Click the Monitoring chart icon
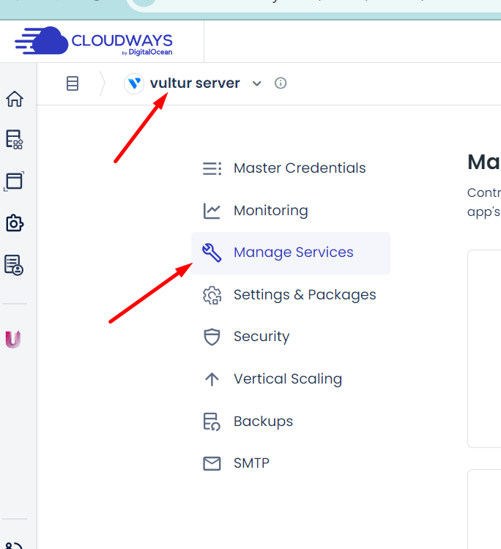Screen dimensions: 501x549 (212, 211)
